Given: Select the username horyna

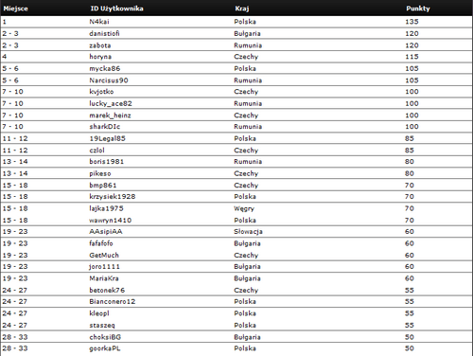Looking at the screenshot, I should (100, 57).
